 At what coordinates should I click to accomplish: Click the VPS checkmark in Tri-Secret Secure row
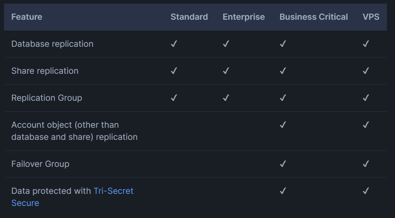point(366,191)
